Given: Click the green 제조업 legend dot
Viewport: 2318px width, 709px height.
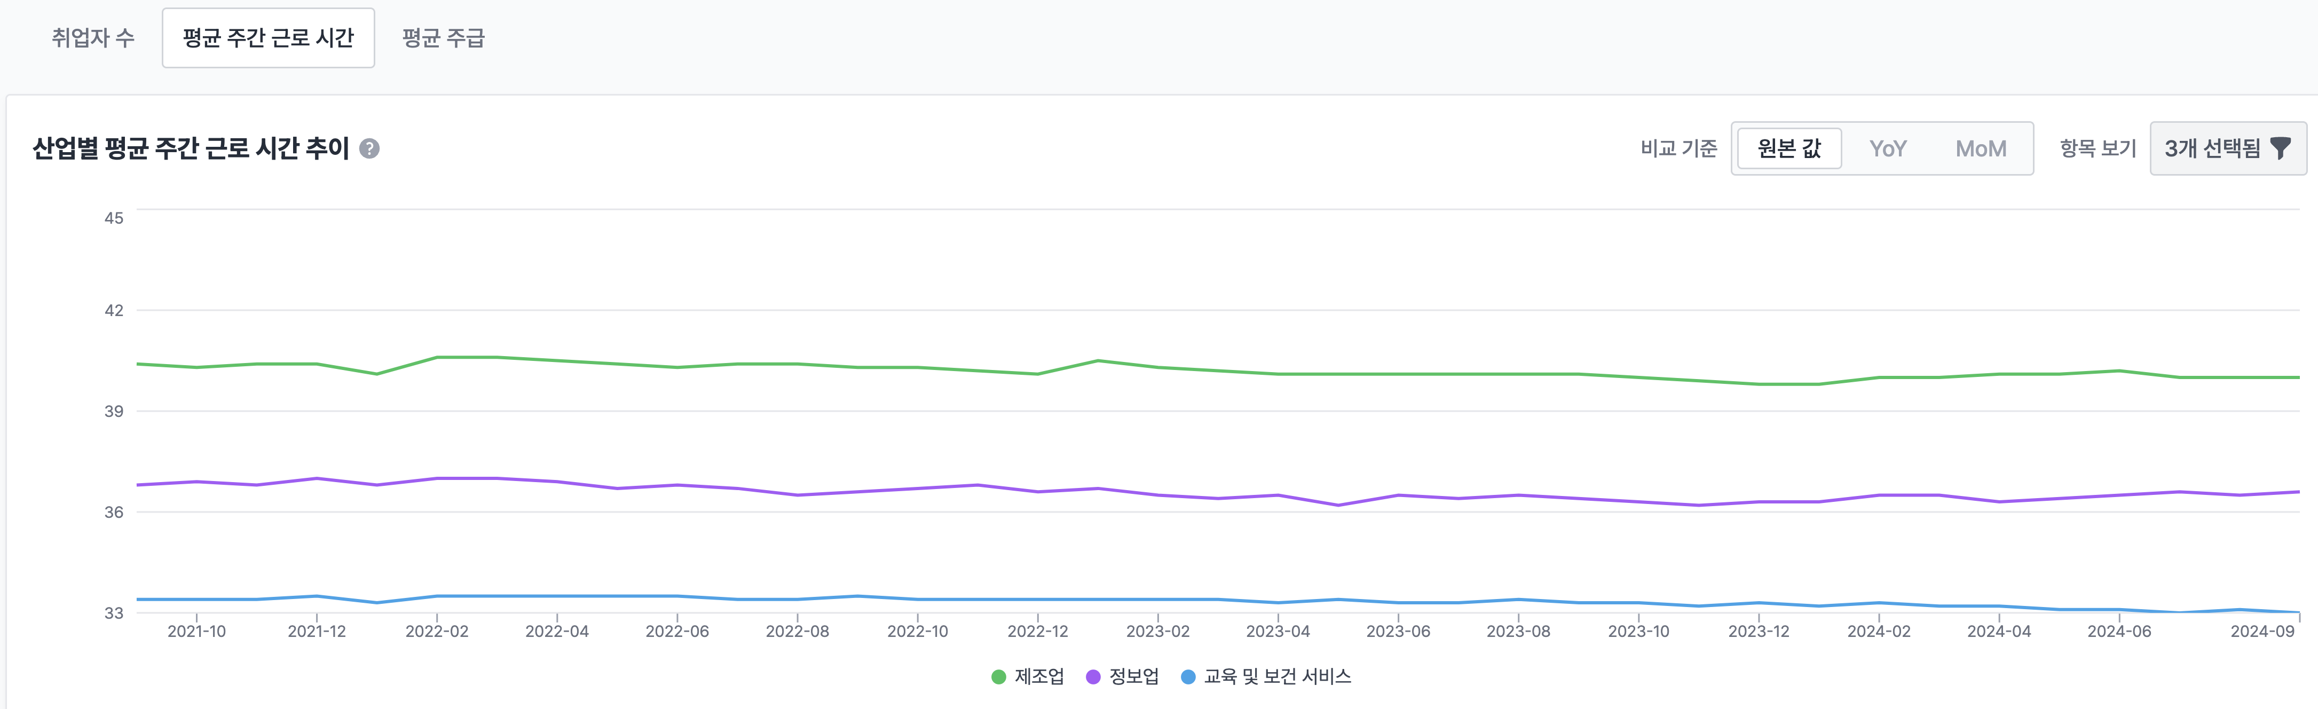Looking at the screenshot, I should [x=998, y=676].
